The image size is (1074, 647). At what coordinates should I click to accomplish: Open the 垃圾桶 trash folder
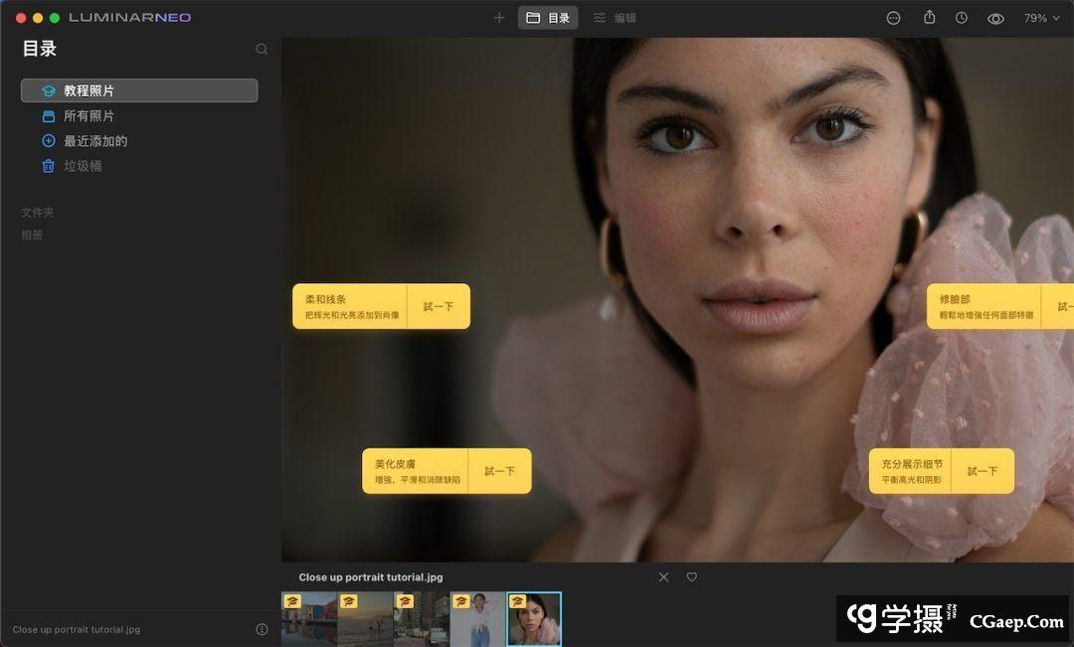(83, 166)
